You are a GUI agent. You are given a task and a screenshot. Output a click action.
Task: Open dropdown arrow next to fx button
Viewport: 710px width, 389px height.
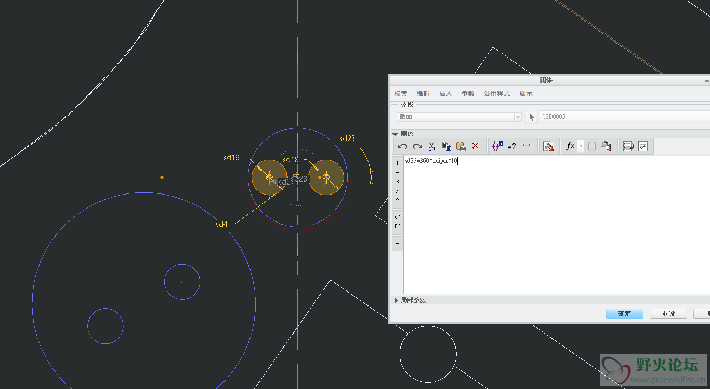581,146
